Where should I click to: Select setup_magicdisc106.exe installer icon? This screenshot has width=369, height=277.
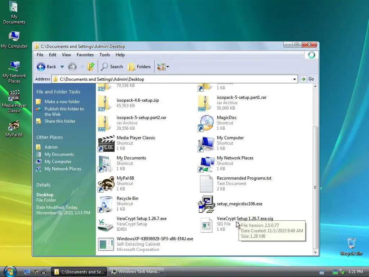click(206, 204)
